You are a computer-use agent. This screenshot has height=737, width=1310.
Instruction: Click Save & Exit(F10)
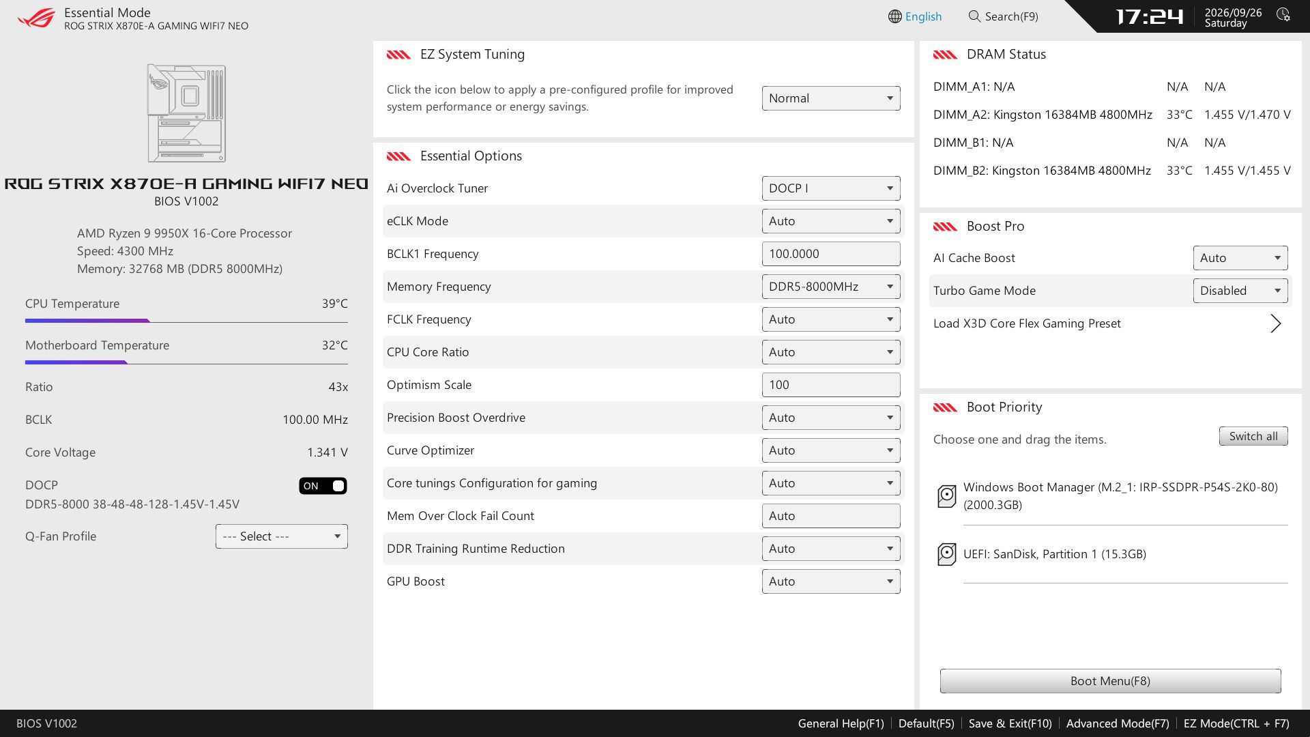coord(1010,723)
